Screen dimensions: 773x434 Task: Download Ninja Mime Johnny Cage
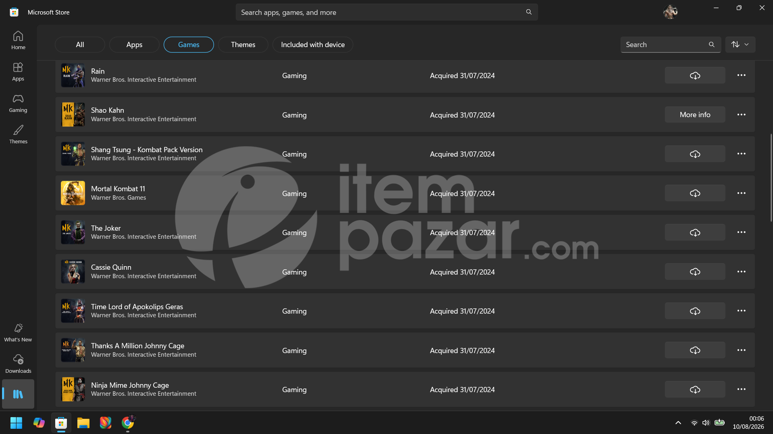coord(695,389)
